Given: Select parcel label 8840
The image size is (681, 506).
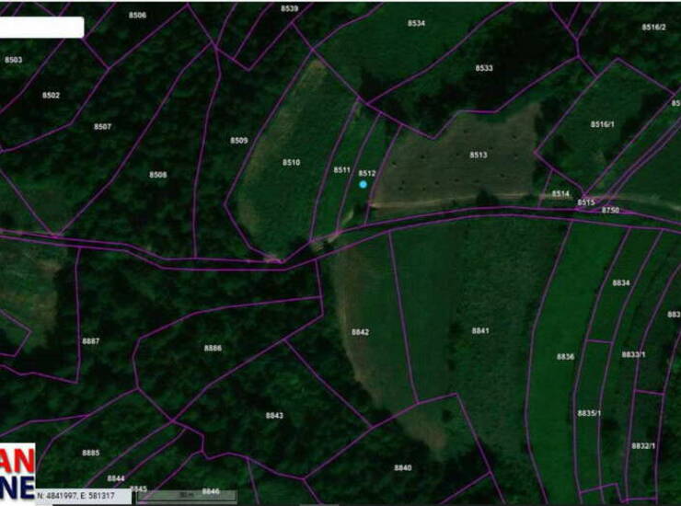Looking at the screenshot, I should 402,467.
